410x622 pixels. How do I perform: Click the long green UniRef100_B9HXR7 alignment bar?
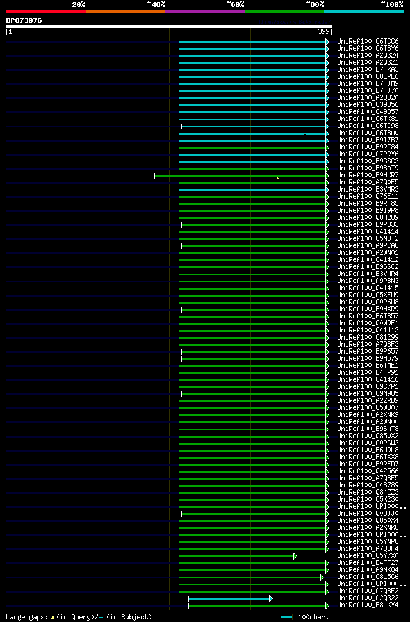pyautogui.click(x=240, y=176)
